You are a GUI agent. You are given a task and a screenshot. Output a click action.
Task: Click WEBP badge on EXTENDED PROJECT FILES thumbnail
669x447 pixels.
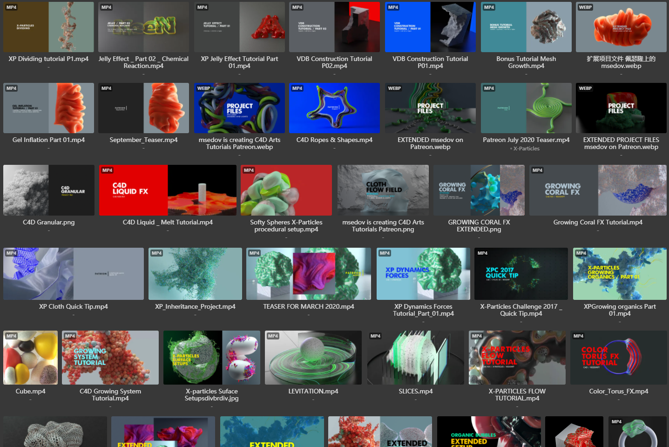pyautogui.click(x=585, y=88)
